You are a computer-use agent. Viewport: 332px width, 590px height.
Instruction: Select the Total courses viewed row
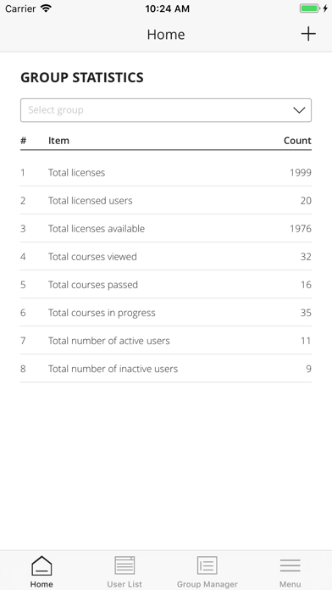(x=166, y=256)
